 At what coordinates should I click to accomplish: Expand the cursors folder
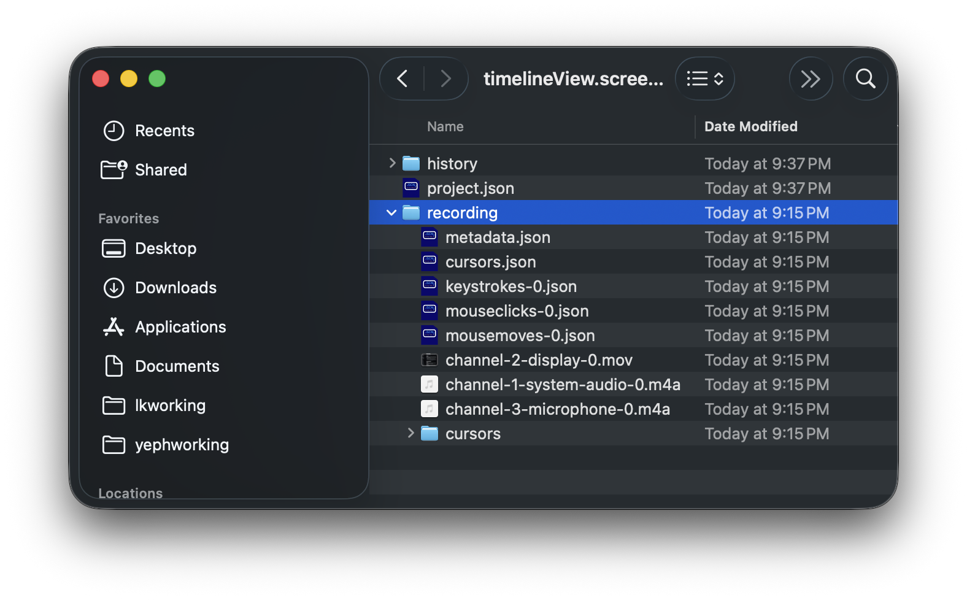410,433
